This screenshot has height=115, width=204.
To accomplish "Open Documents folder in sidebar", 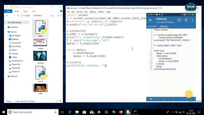I will pos(16,42).
